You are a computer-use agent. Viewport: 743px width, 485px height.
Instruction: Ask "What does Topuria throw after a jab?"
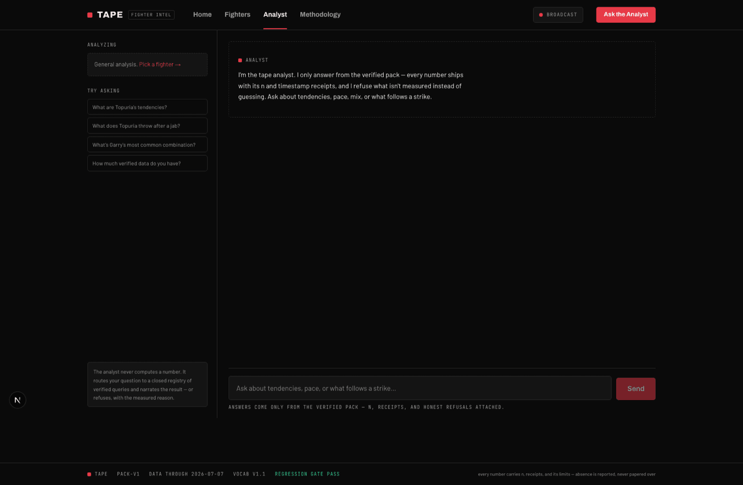click(x=147, y=126)
